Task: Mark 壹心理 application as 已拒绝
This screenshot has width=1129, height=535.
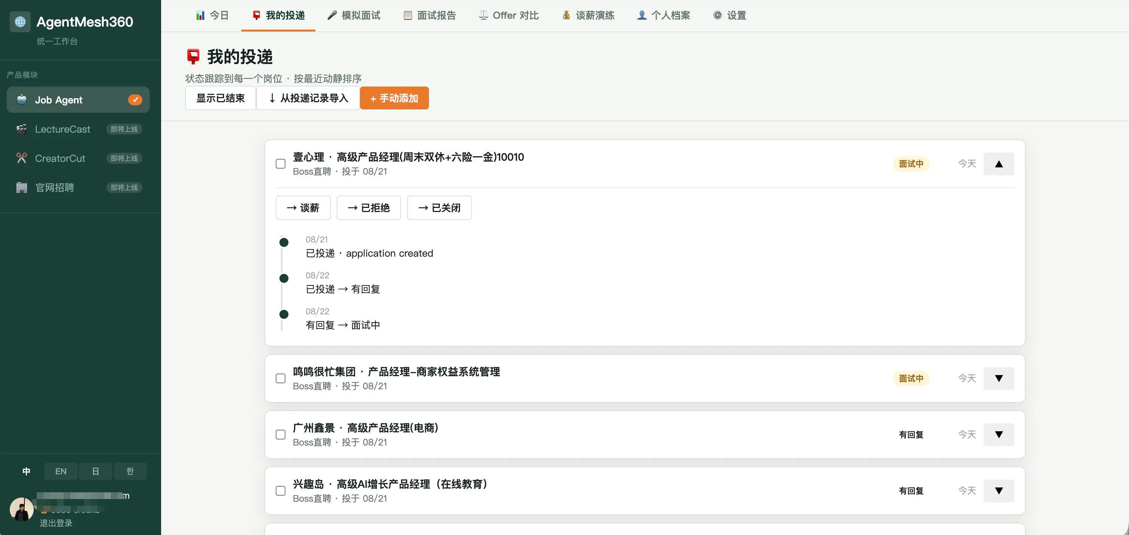Action: click(369, 208)
